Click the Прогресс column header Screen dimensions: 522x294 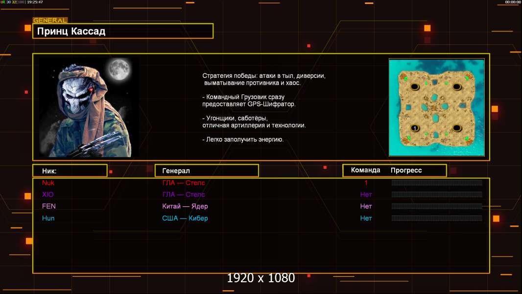[x=406, y=170]
